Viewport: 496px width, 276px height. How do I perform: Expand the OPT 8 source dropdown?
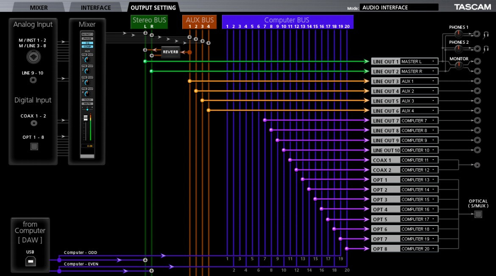pos(419,249)
